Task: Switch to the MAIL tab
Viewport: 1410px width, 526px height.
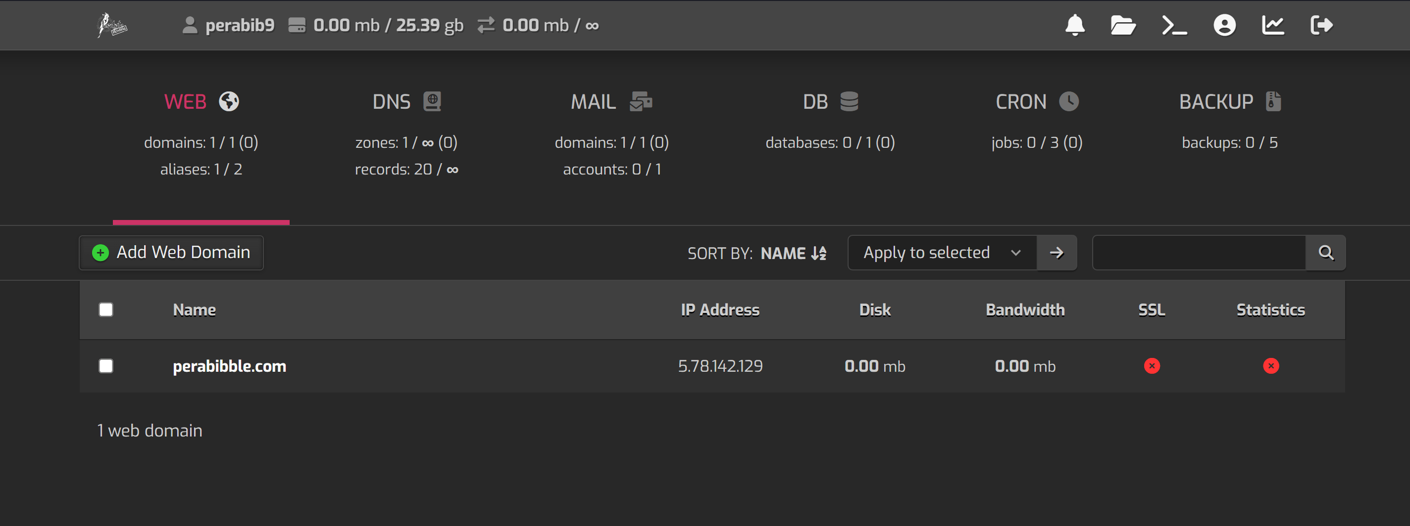Action: coord(611,102)
